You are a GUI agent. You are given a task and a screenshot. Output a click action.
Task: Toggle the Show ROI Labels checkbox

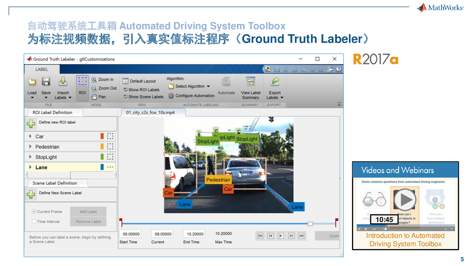click(126, 90)
